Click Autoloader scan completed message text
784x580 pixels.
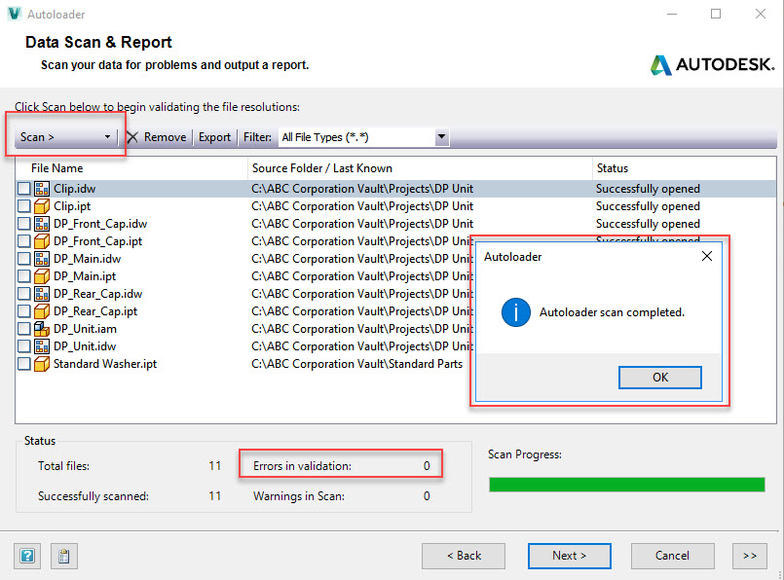point(612,312)
